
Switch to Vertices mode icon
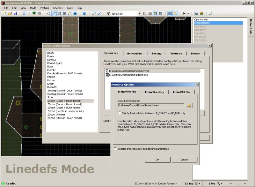[48, 14]
